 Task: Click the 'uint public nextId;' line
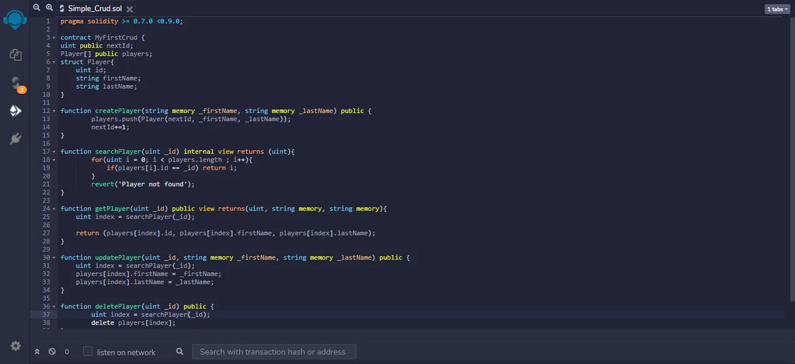97,45
